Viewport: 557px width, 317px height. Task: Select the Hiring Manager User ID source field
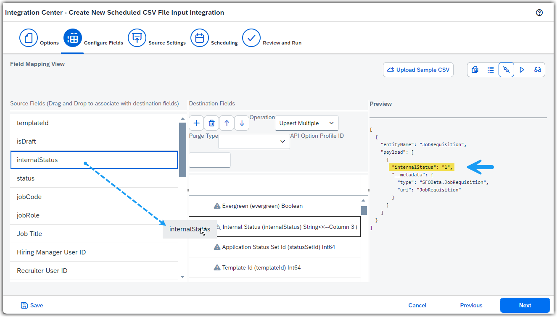tap(94, 252)
